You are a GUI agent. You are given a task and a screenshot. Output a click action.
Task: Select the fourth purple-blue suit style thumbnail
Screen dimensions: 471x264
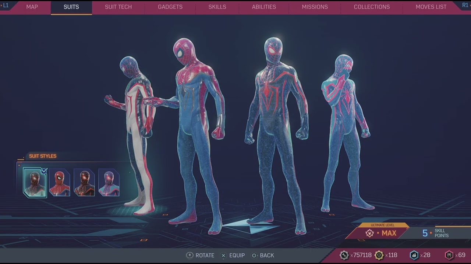(x=109, y=183)
